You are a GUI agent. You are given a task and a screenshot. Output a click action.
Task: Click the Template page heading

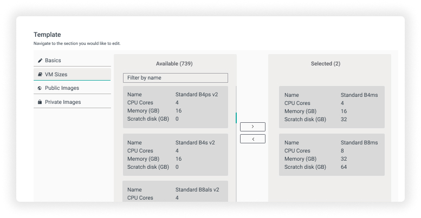click(47, 35)
